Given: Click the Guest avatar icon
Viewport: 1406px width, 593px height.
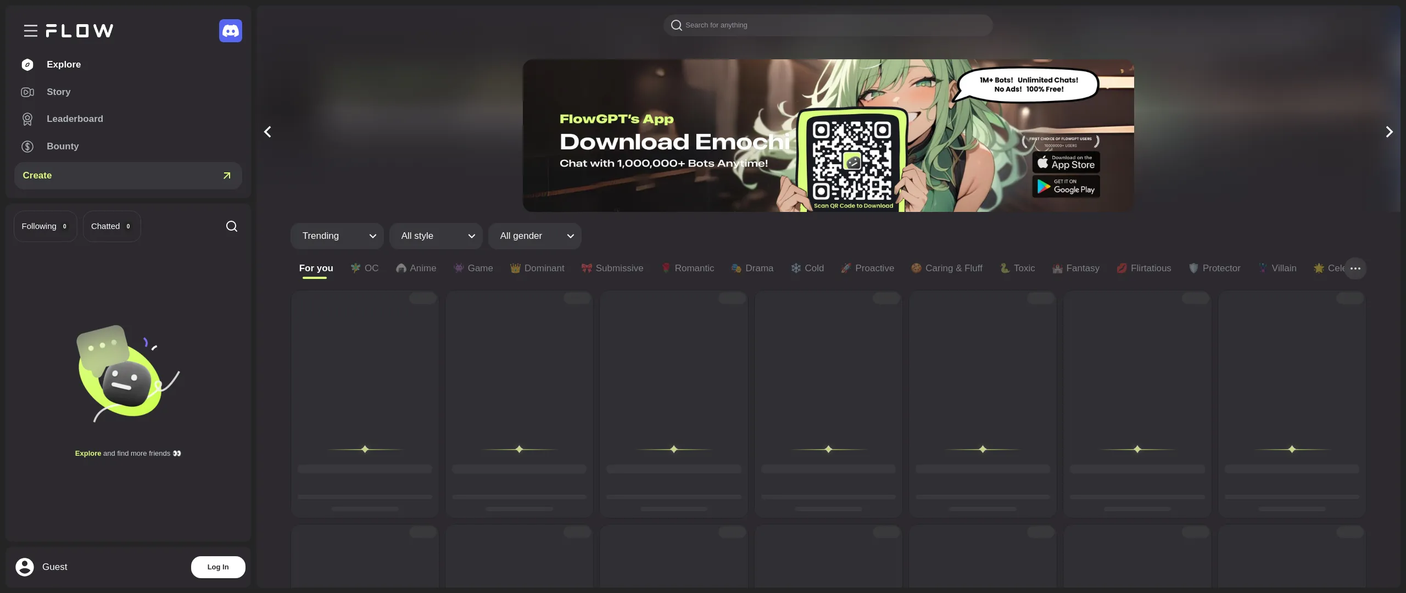Looking at the screenshot, I should (25, 567).
